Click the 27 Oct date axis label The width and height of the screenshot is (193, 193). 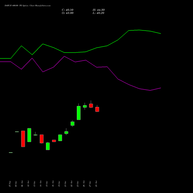(x=90, y=184)
